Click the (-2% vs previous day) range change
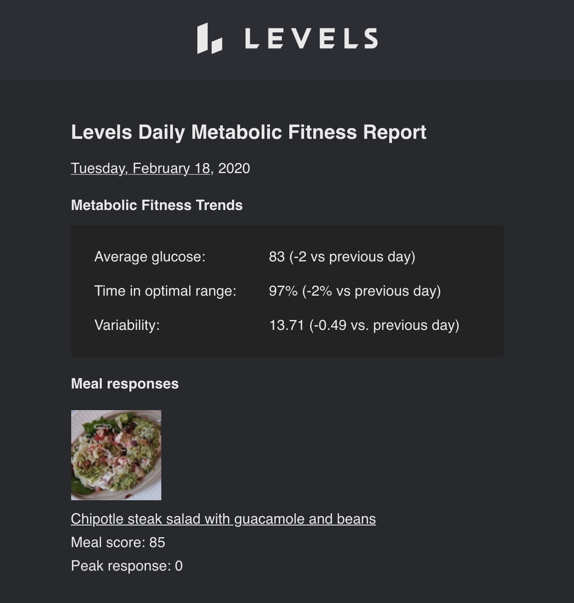 371,291
